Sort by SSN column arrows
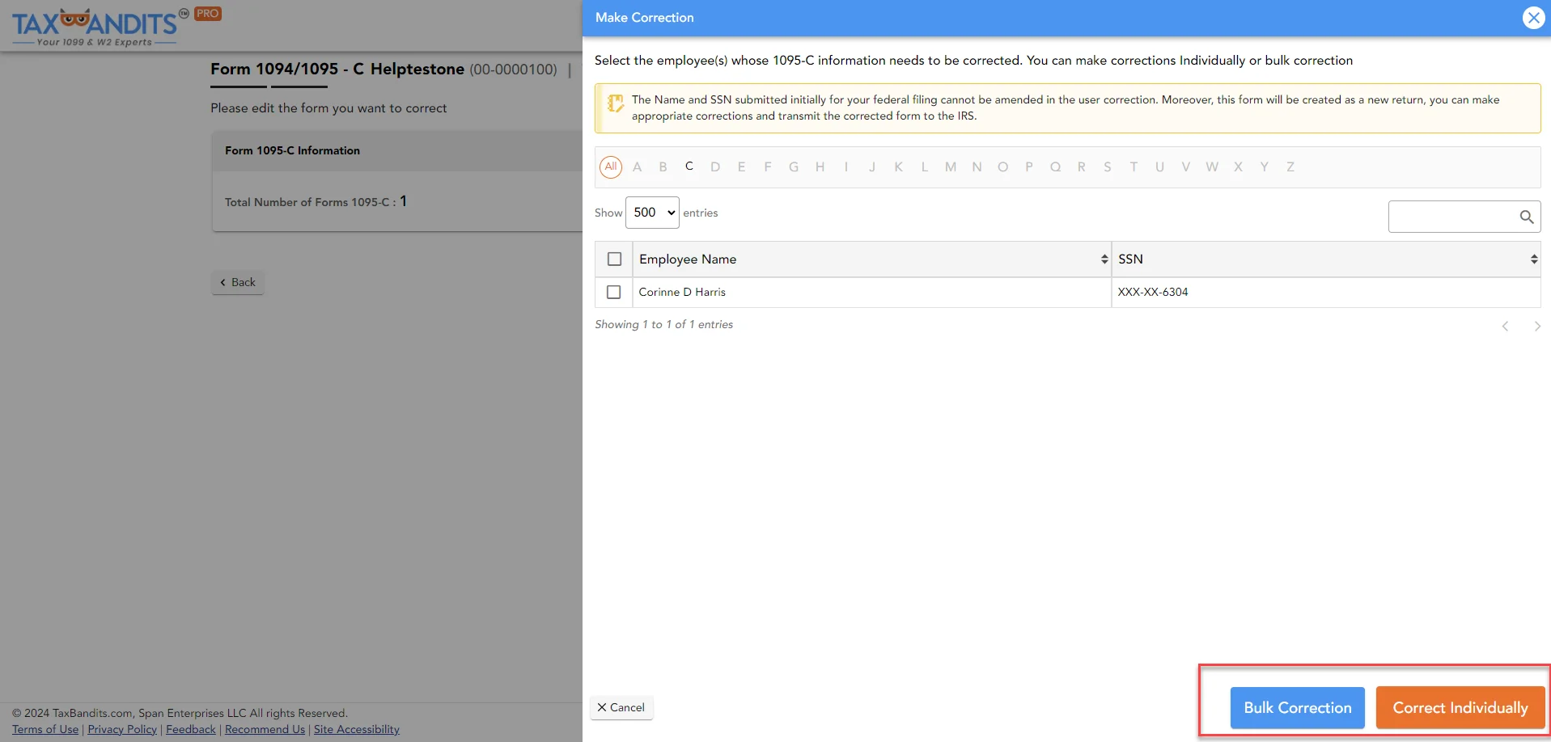This screenshot has height=742, width=1551. pos(1533,259)
